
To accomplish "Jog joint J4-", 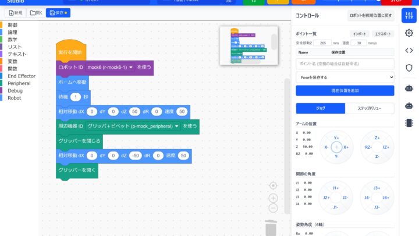I will coord(367,198).
